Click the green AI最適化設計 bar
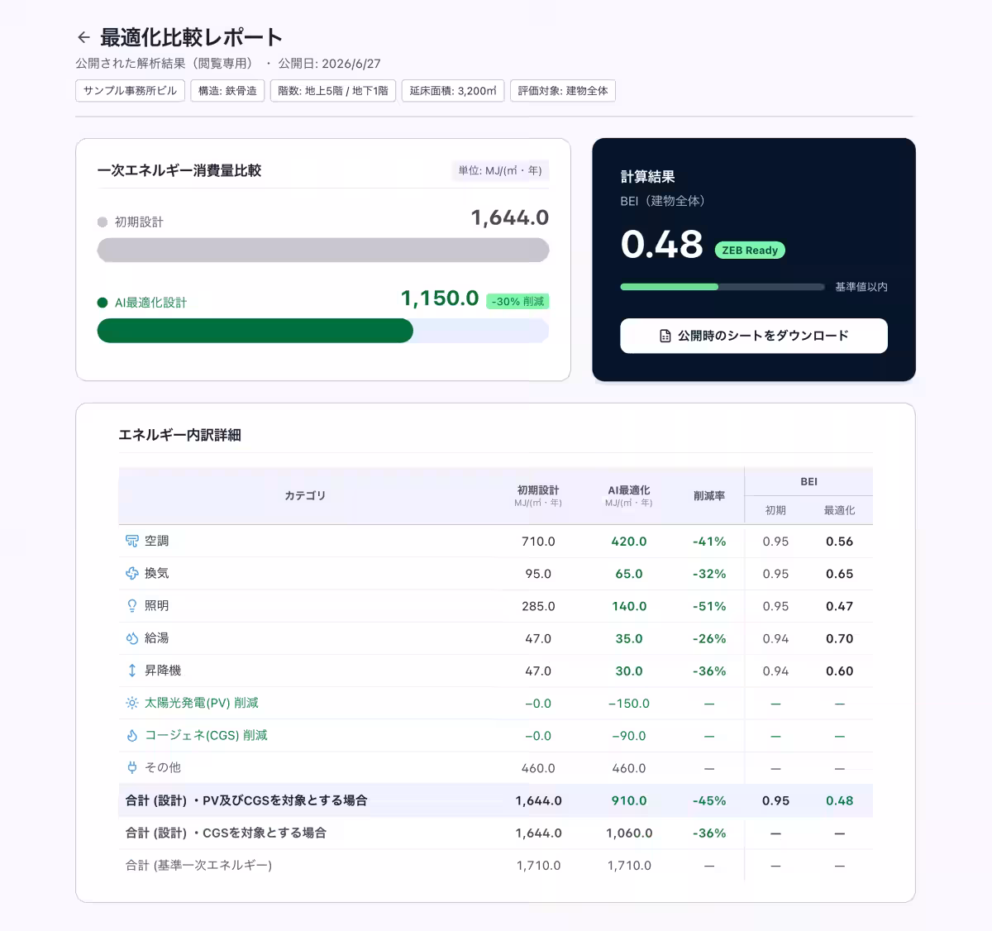This screenshot has width=992, height=931. [255, 331]
